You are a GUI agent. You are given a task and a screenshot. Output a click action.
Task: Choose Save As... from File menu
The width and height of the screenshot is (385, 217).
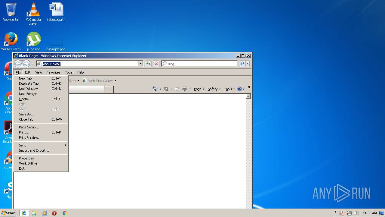[x=41, y=114]
